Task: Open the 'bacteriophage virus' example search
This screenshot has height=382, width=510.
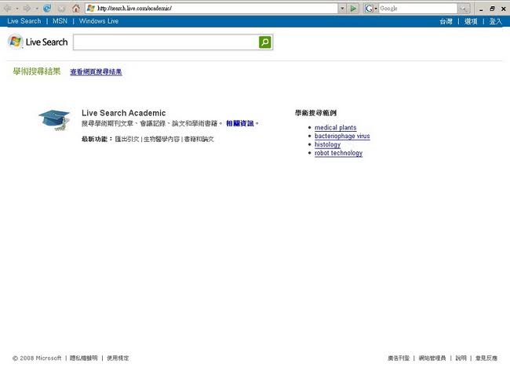Action: 342,136
